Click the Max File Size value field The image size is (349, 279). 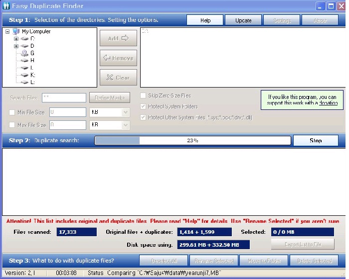[68, 125]
